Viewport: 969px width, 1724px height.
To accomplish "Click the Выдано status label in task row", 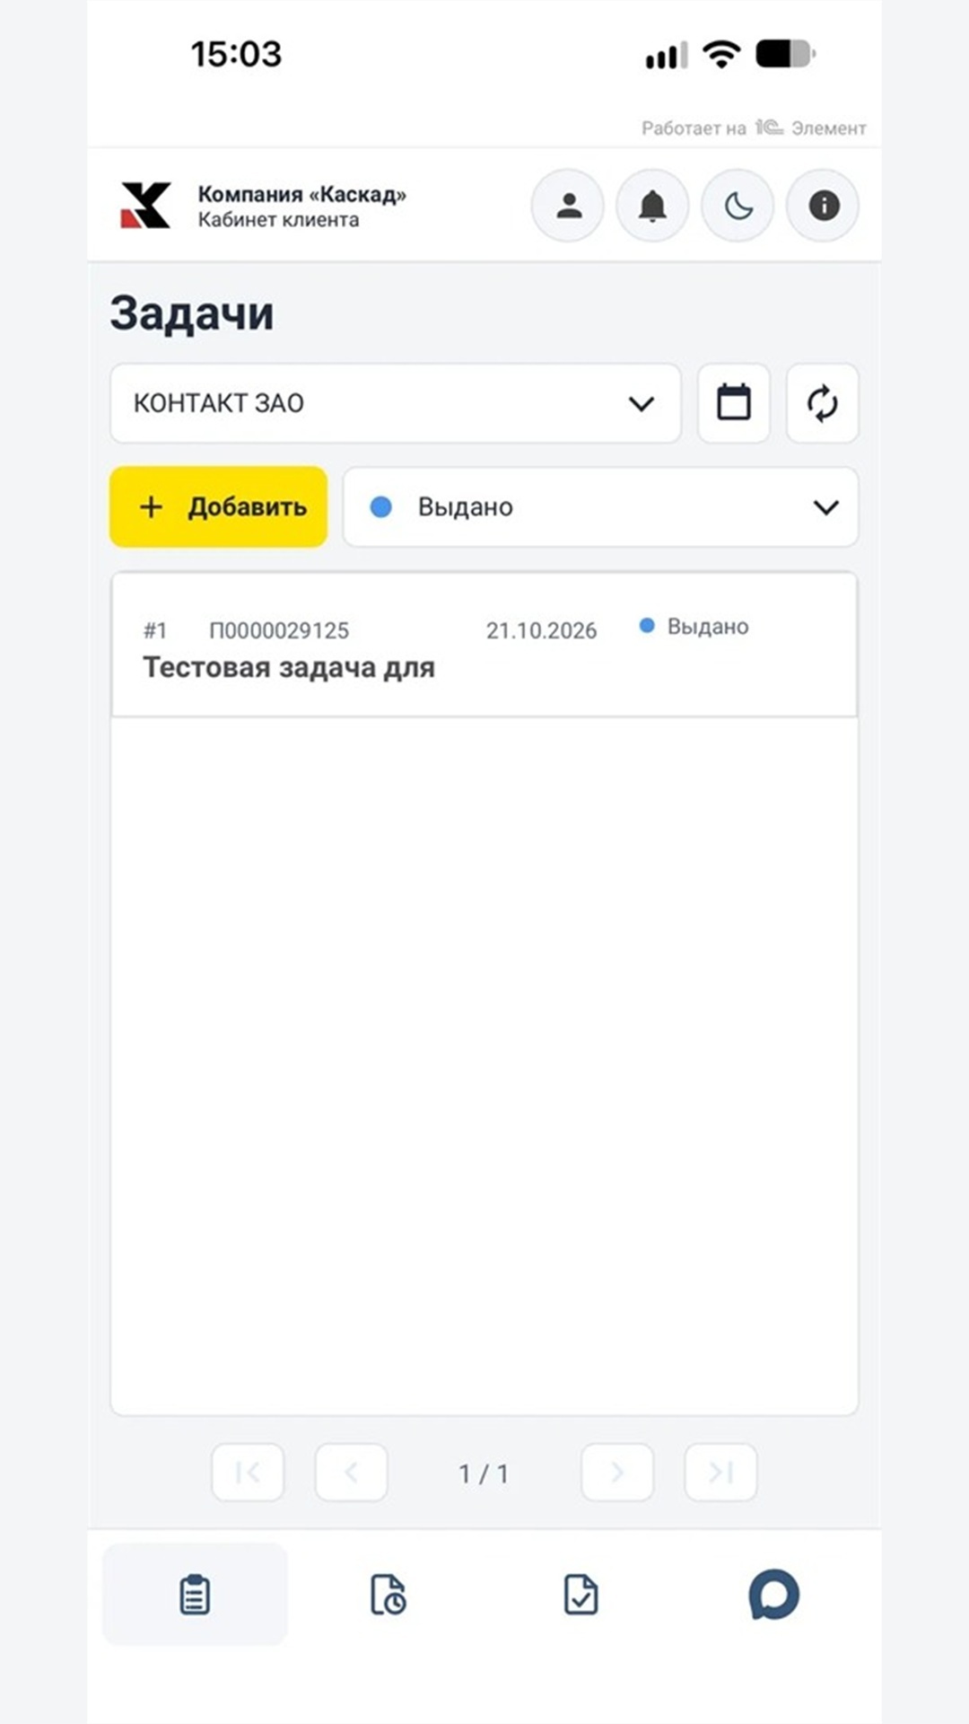I will coord(708,627).
